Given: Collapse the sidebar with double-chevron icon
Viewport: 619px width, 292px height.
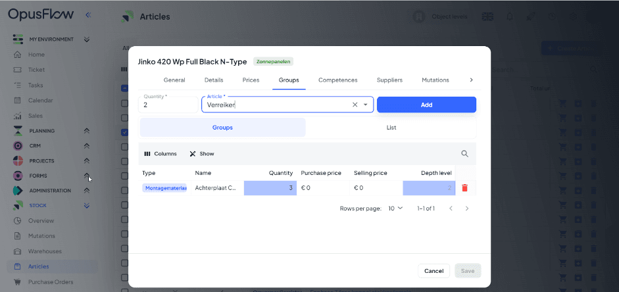Looking at the screenshot, I should click(x=88, y=14).
